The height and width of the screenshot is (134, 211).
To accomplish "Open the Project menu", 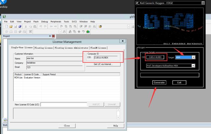I will [x=27, y=21].
